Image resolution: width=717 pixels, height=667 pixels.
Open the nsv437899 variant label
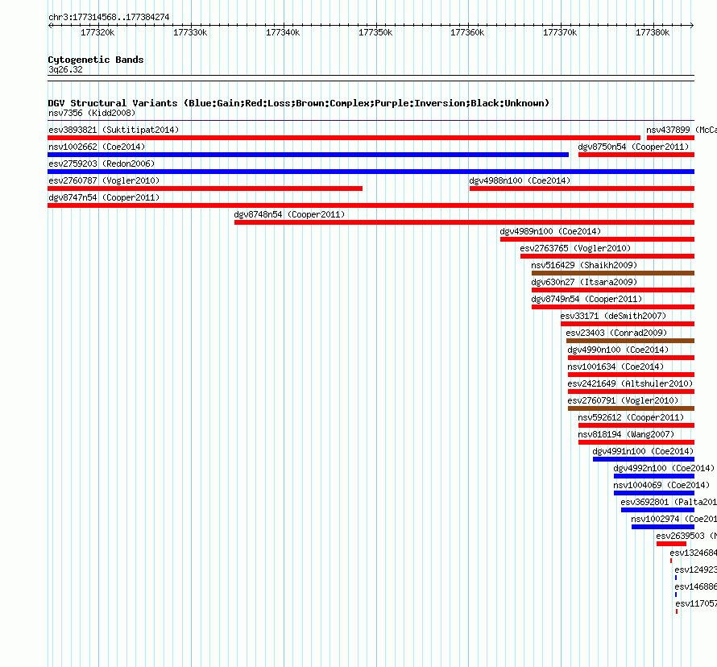(x=682, y=130)
